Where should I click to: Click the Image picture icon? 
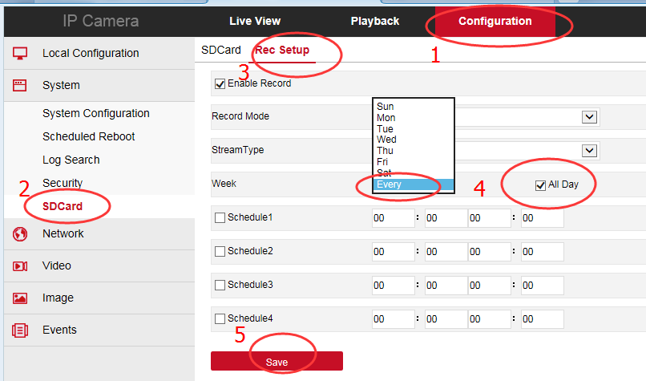click(x=20, y=298)
